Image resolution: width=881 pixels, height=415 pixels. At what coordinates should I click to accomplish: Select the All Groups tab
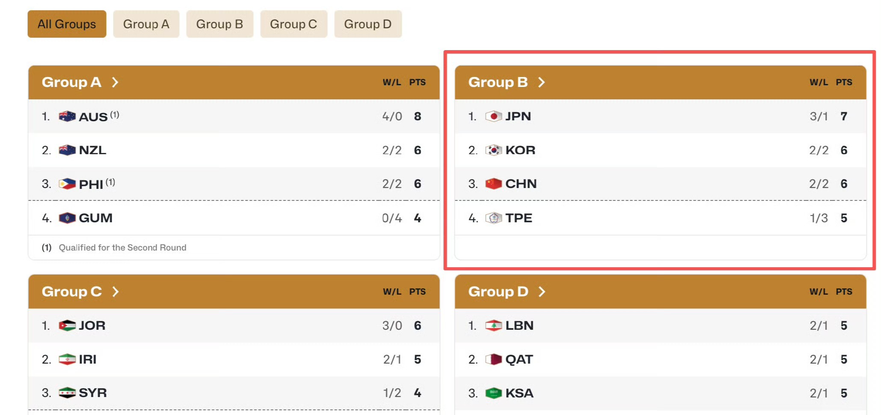[67, 24]
